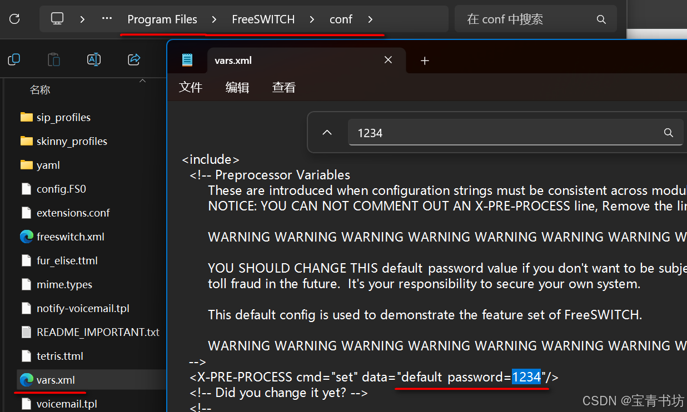Click the Notepad app icon in the title bar
This screenshot has width=687, height=412.
[187, 60]
